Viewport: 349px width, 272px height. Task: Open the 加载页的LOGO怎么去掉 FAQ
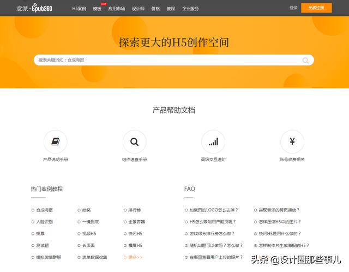(x=213, y=210)
